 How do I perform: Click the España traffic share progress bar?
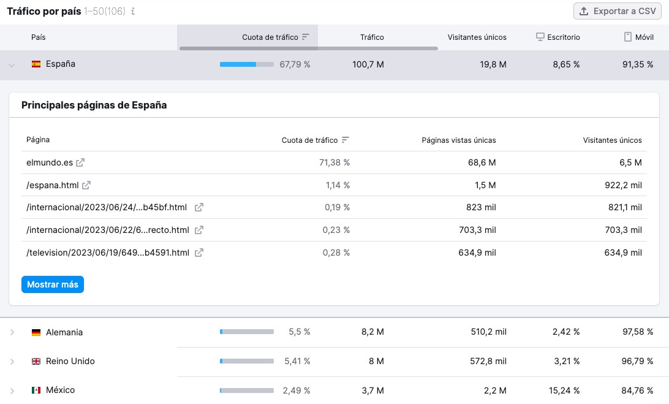[x=246, y=64]
